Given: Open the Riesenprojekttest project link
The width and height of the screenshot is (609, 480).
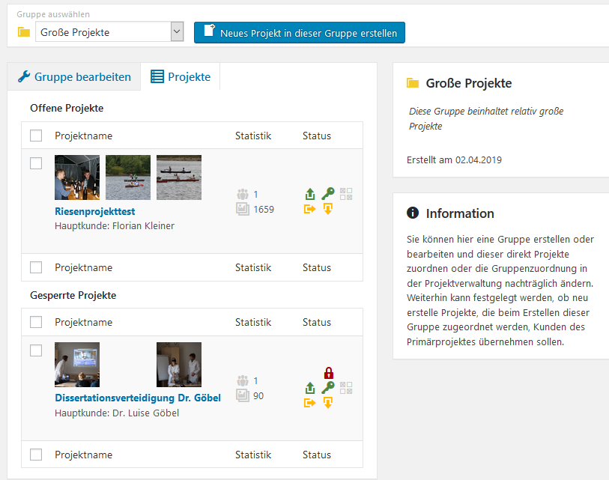Looking at the screenshot, I should [x=94, y=212].
